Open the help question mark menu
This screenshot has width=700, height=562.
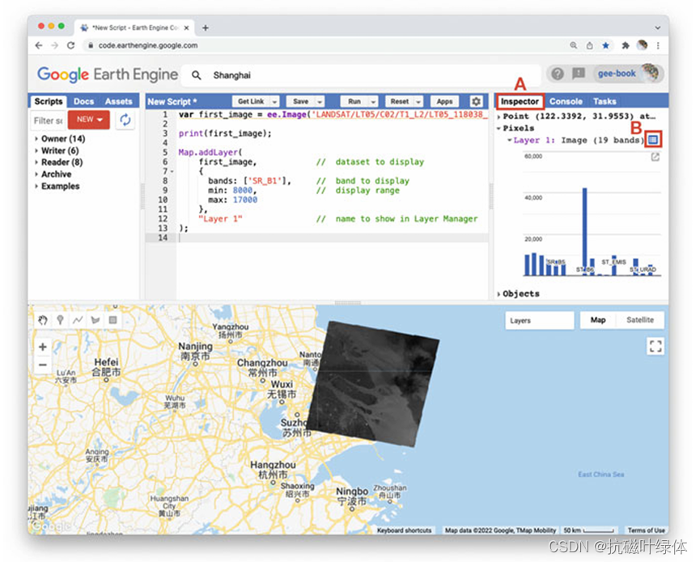(557, 74)
